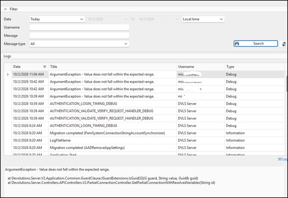This screenshot has width=288, height=198.
Task: Expand the 11:04 AM log row arrow
Action: click(8, 75)
